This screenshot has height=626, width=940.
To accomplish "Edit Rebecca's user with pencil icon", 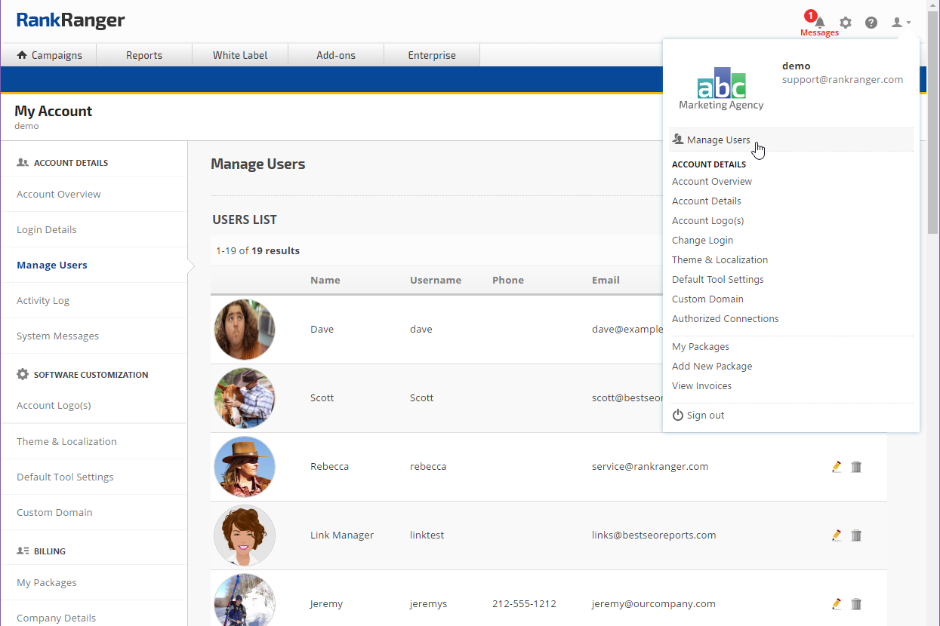I will click(836, 467).
